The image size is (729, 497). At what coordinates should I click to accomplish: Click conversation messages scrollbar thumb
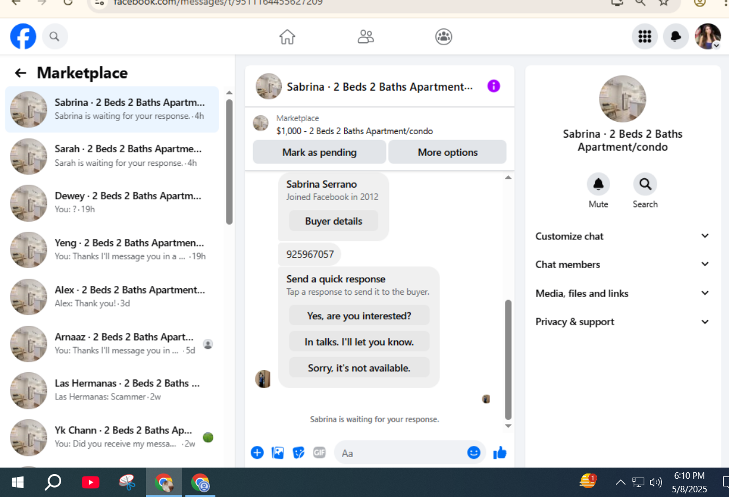[x=508, y=359]
